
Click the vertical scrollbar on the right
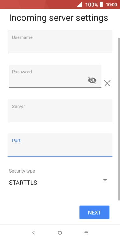pyautogui.click(x=119, y=119)
